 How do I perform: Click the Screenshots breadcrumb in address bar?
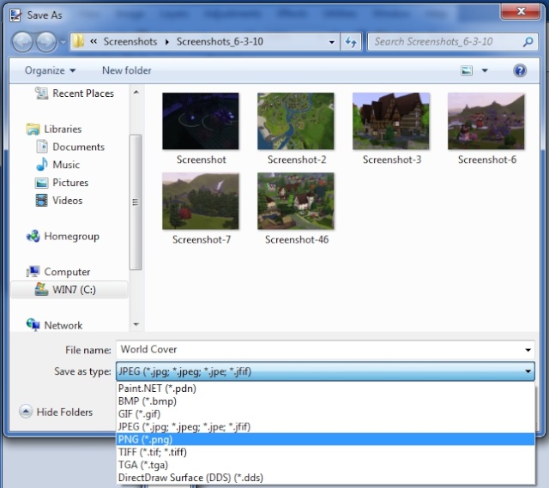(130, 42)
